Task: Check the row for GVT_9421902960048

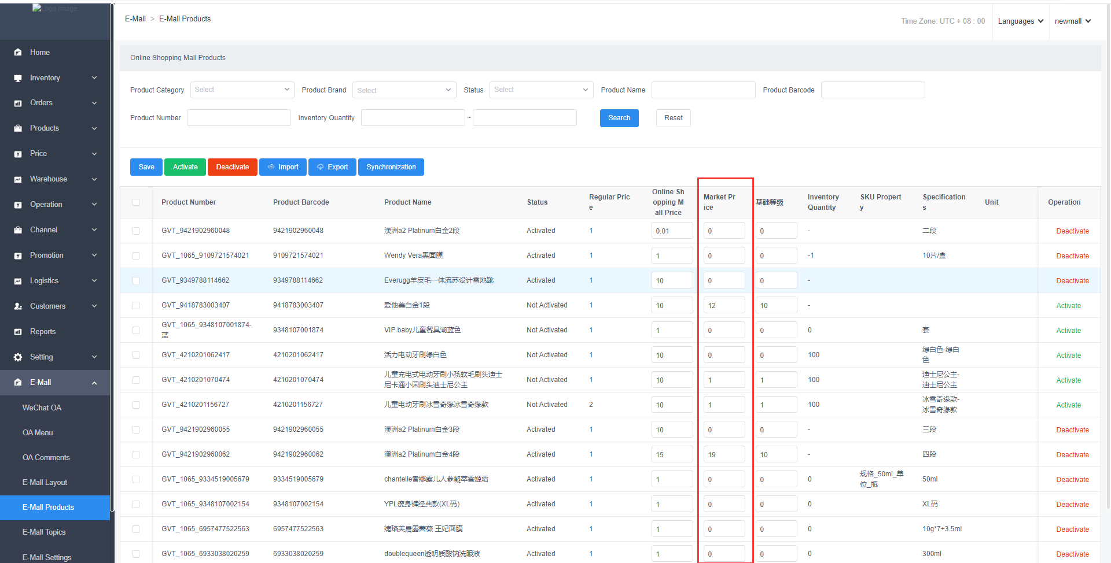Action: point(136,231)
